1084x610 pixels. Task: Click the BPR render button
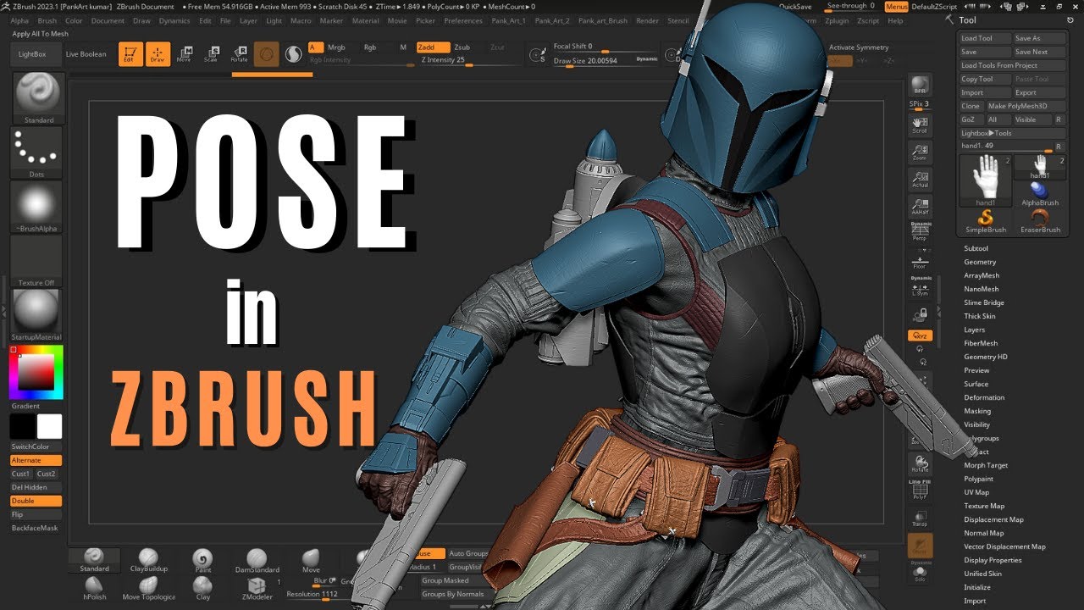coord(919,86)
